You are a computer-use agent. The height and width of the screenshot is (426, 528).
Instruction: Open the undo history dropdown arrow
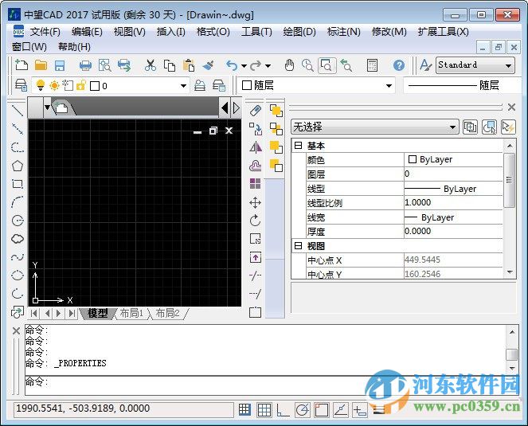click(244, 66)
